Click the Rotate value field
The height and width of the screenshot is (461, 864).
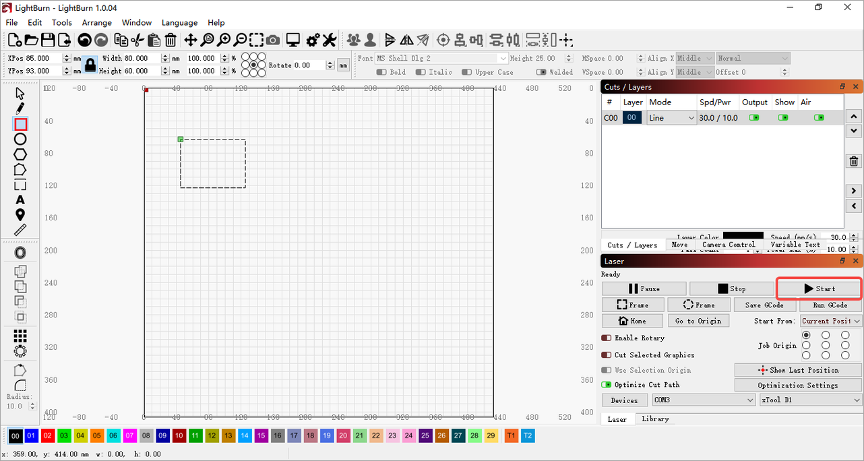[309, 65]
